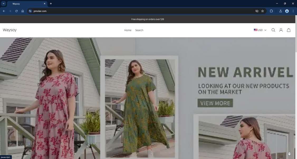Click the browser back arrow
The width and height of the screenshot is (297, 159).
(4, 11)
